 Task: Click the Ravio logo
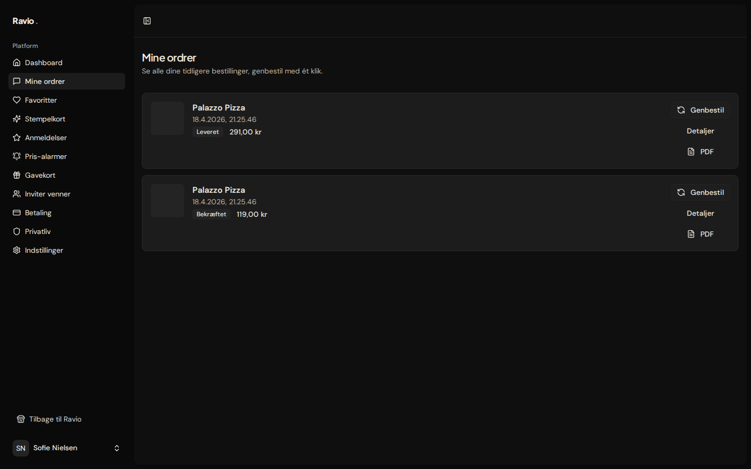pos(25,21)
